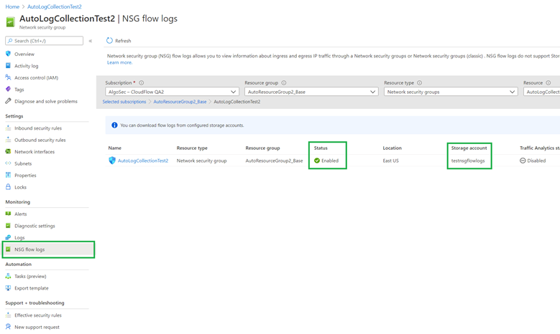Click the Tasks (preview) icon
The image size is (560, 334).
[8, 276]
